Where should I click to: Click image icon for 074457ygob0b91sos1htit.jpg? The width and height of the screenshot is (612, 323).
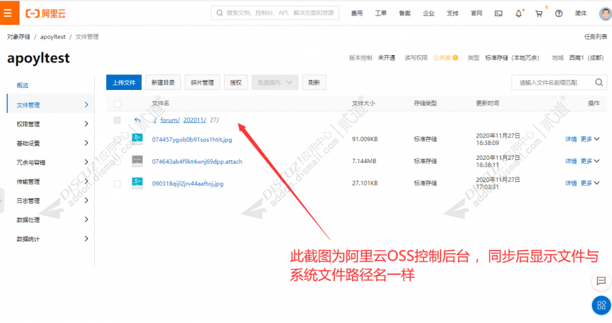coord(137,139)
